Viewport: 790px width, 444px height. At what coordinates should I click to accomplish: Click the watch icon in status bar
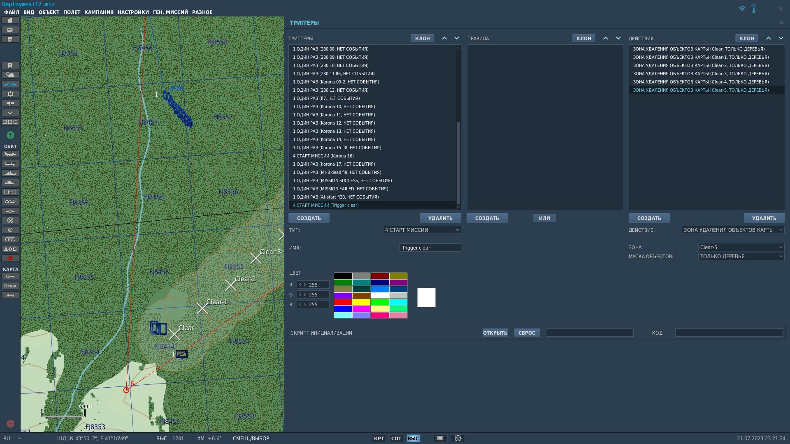tap(458, 438)
